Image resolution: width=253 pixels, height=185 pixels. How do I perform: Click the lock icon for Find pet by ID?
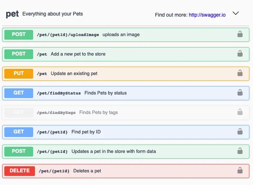(240, 132)
